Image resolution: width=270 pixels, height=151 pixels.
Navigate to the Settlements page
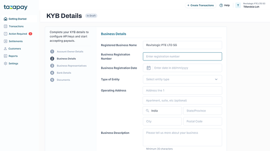coord(15,41)
